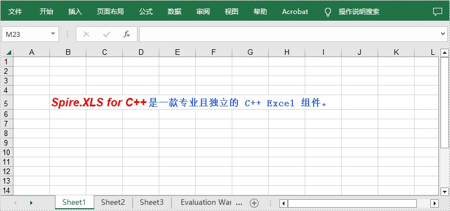The image size is (450, 211).
Task: Click the next sheet navigation arrow
Action: coord(31,203)
